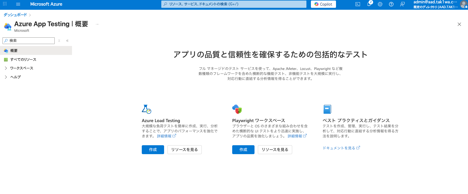Click the すべてのリソース grid icon
468x194 pixels.
tap(6, 60)
